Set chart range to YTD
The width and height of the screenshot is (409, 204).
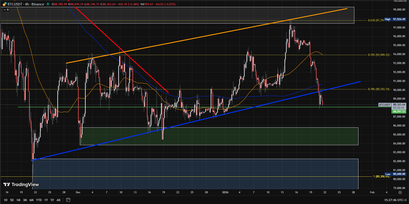[x=39, y=200]
